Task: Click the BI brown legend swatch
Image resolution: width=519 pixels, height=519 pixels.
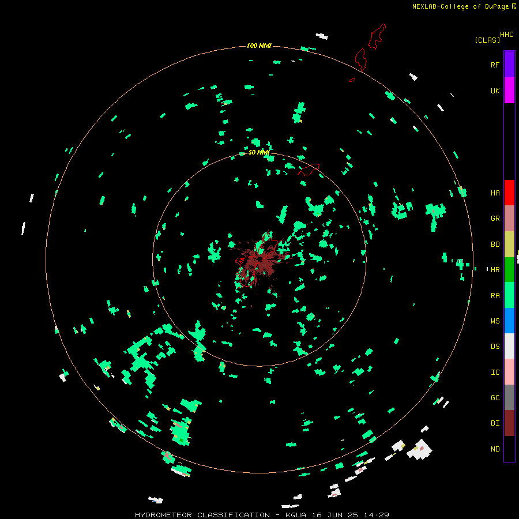Action: click(x=509, y=423)
